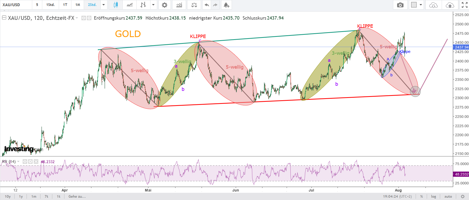Open the compare symbols scales icon
Screen dimensions: 469x200
point(194,5)
